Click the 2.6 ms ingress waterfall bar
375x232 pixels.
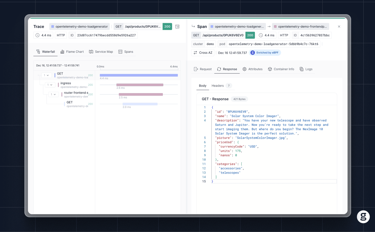[x=140, y=85]
